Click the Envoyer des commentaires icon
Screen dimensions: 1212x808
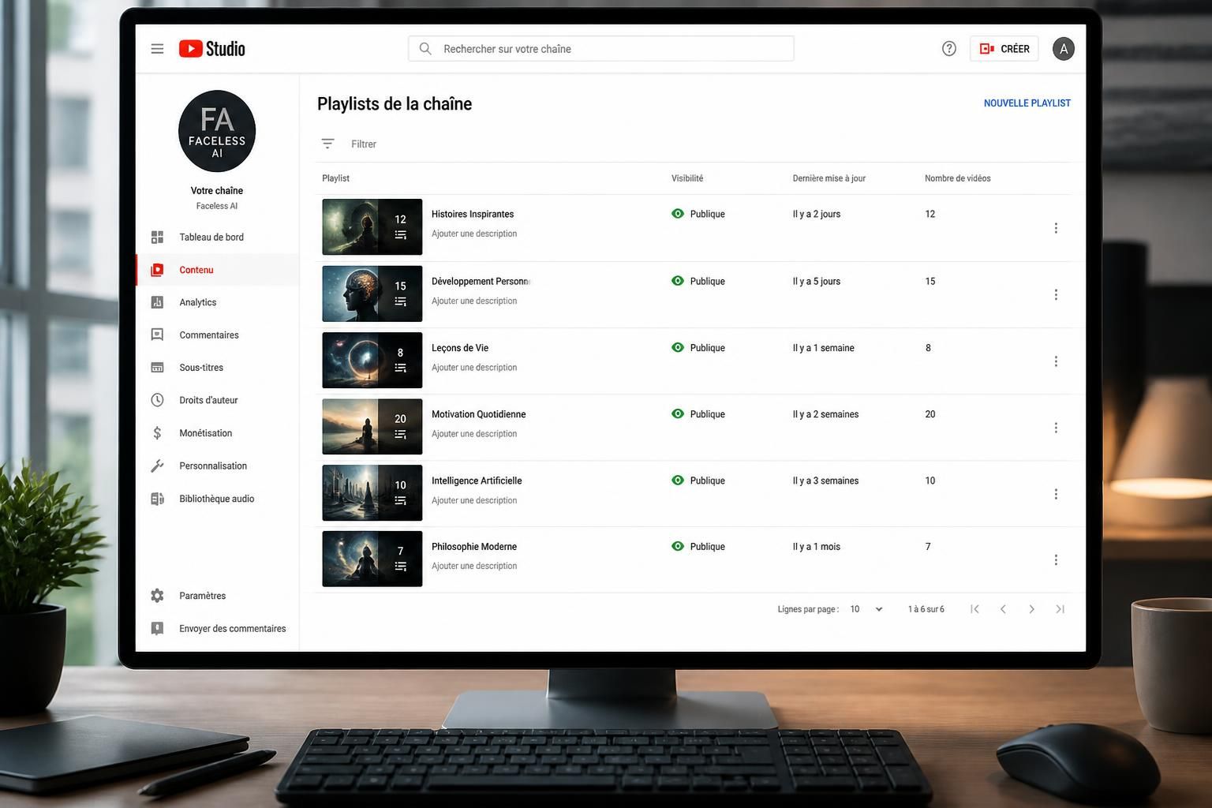tap(157, 629)
